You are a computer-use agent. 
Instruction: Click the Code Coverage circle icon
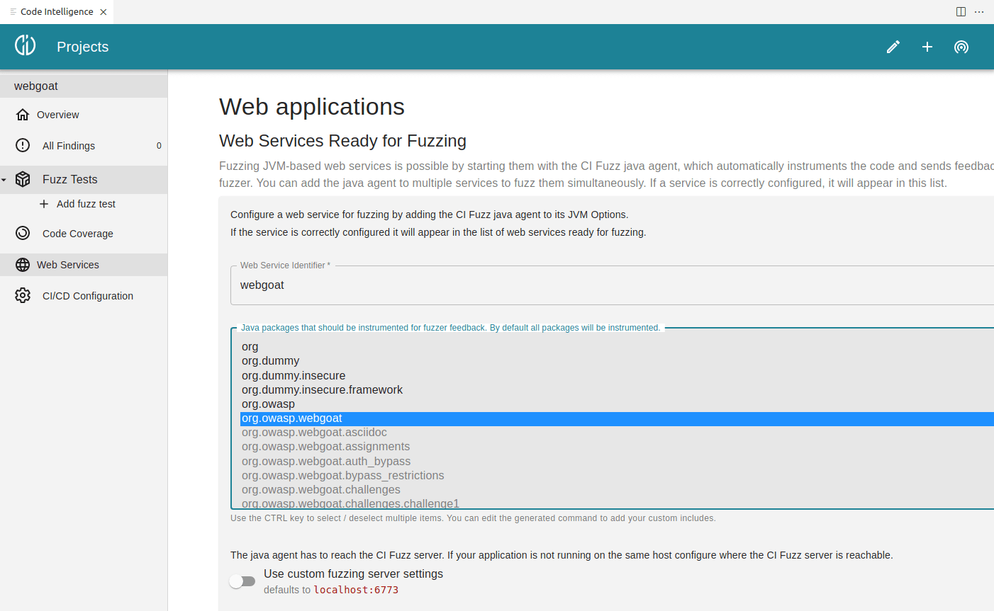(x=23, y=233)
